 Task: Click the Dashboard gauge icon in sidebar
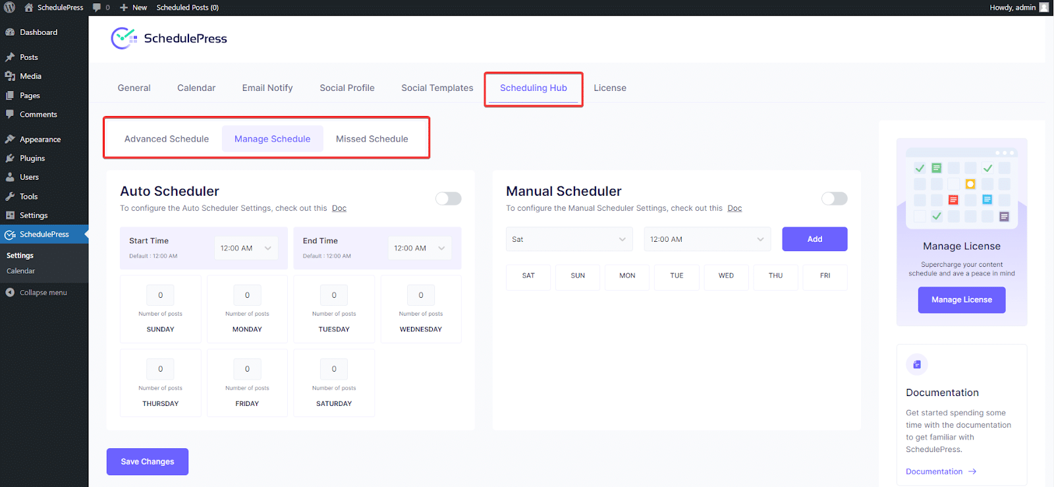pyautogui.click(x=10, y=32)
